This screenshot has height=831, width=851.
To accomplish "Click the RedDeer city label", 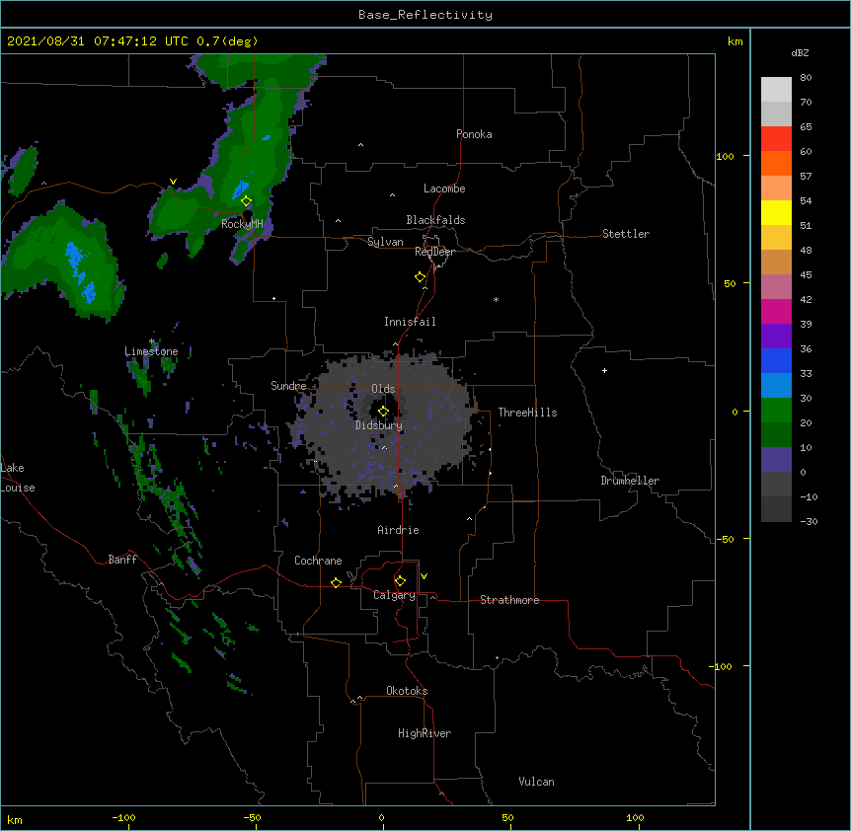I will (x=434, y=252).
